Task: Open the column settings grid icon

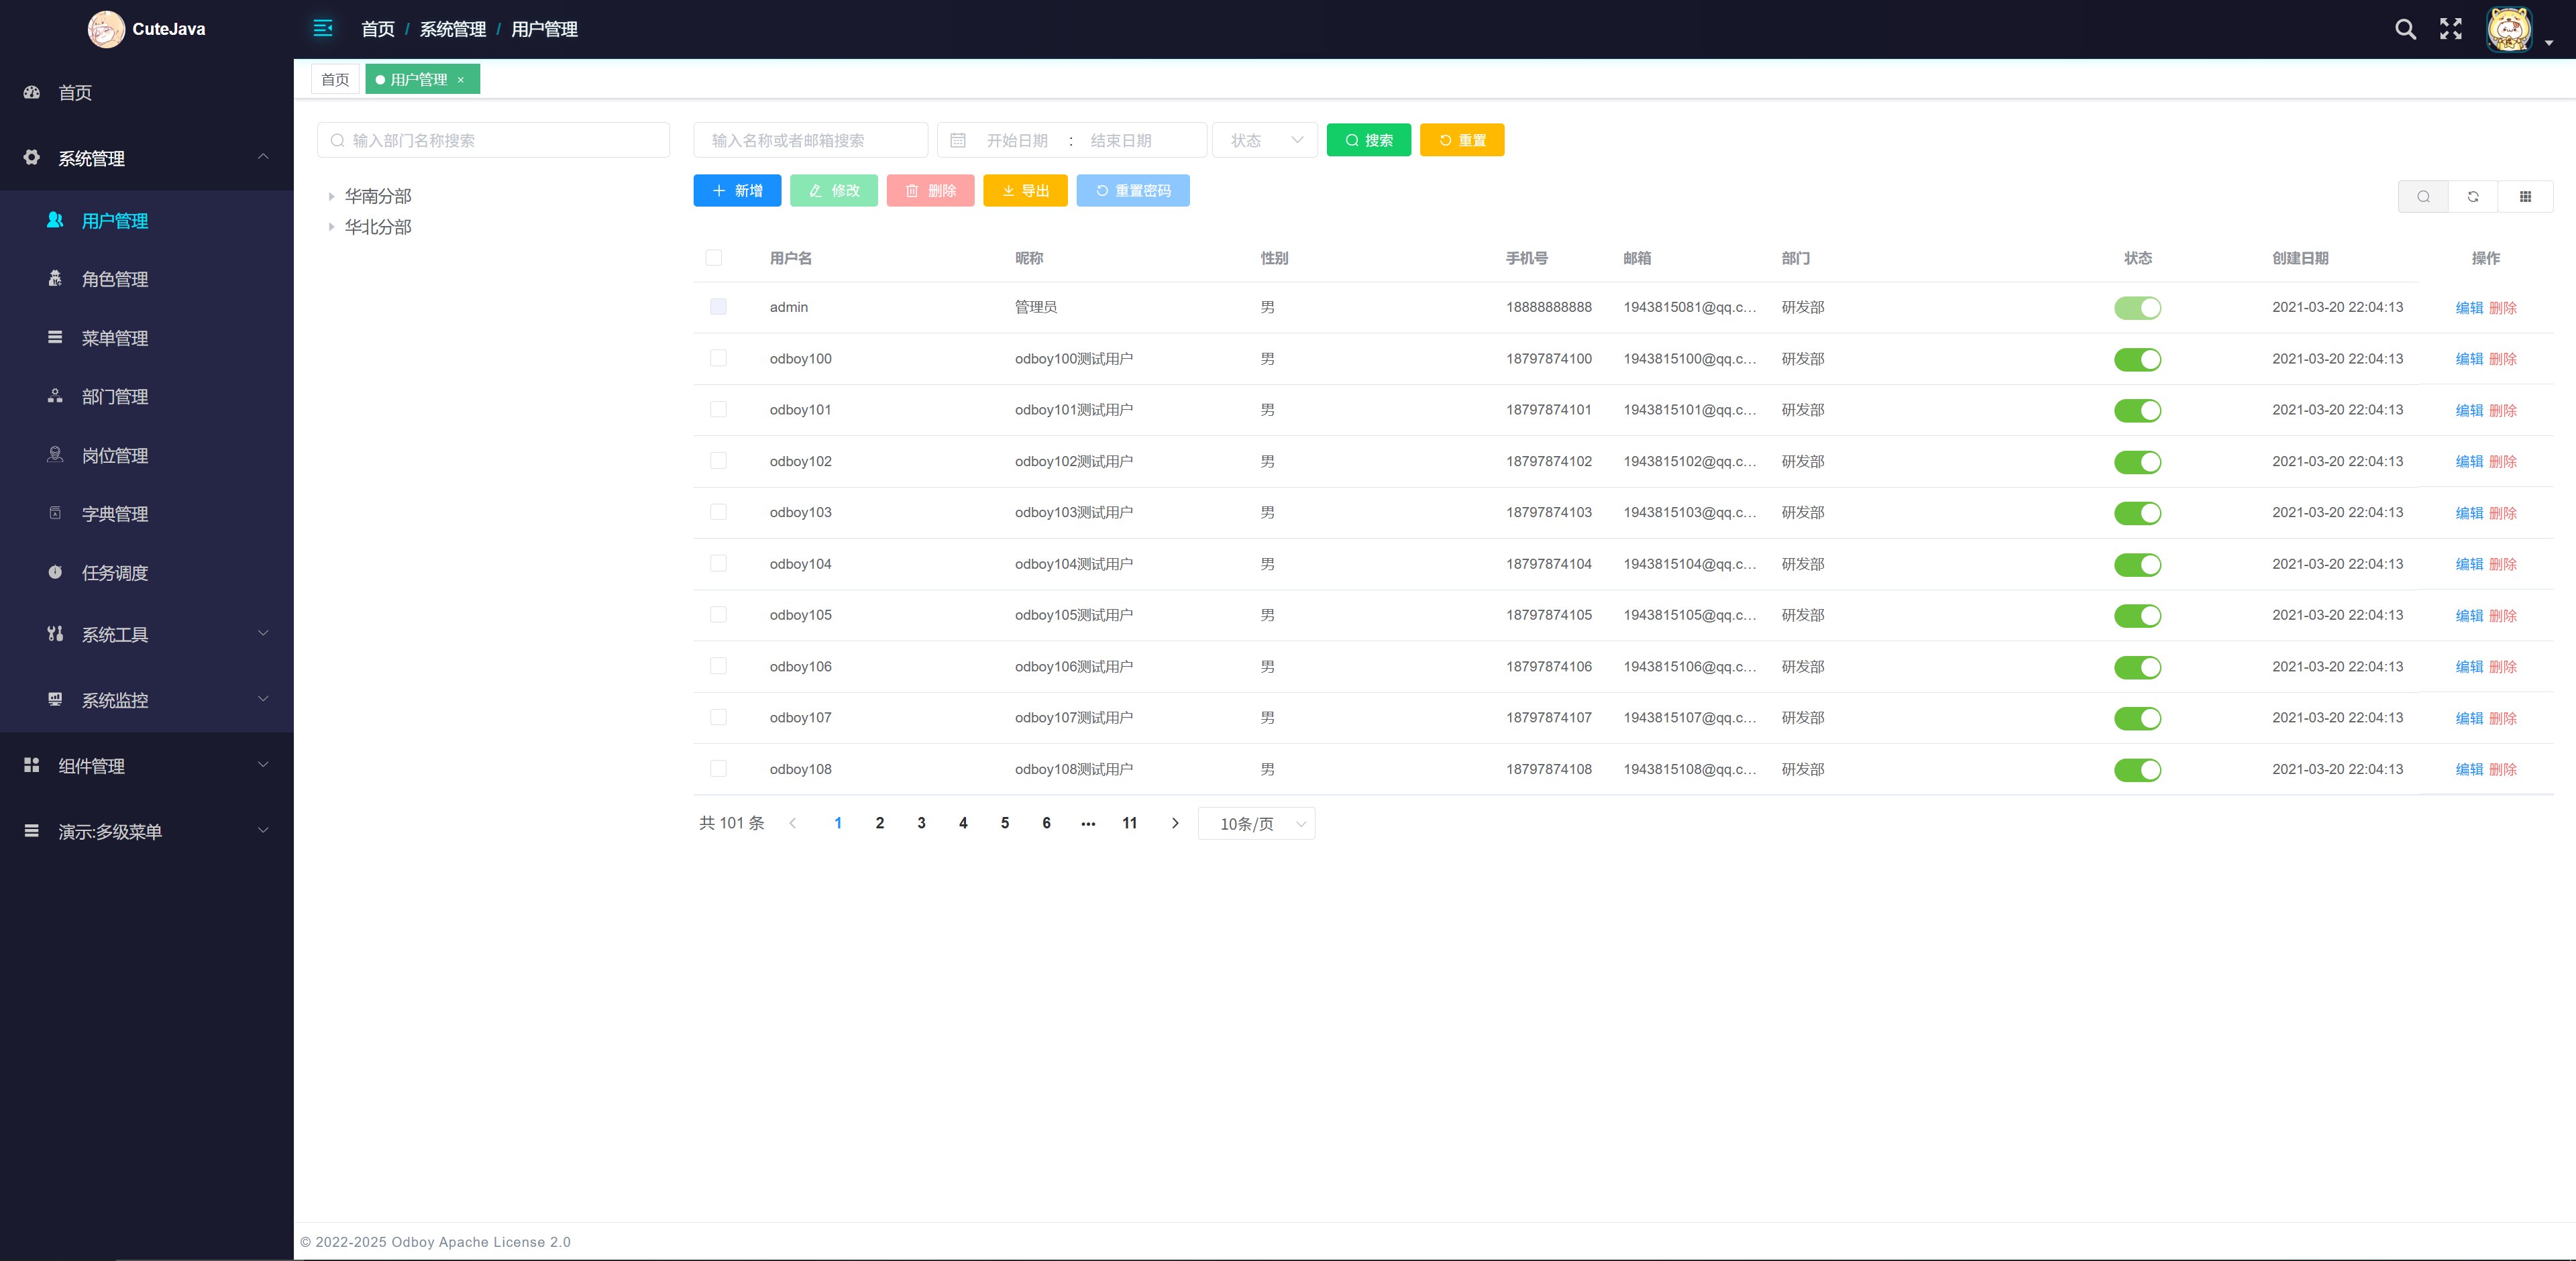Action: [2525, 196]
